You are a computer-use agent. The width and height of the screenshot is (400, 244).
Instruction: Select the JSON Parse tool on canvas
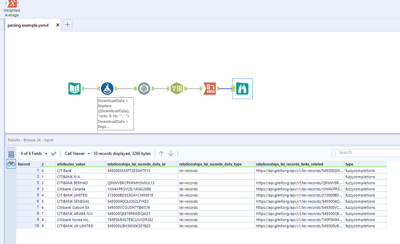[x=144, y=89]
